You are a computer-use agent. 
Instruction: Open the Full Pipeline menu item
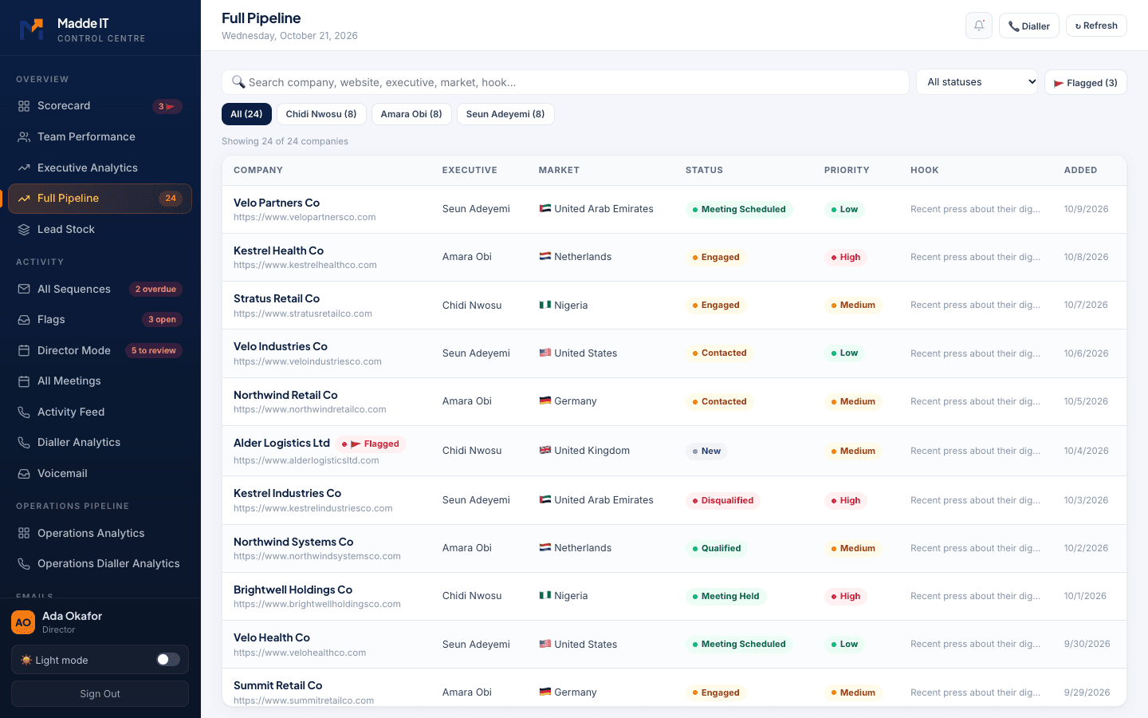coord(100,199)
